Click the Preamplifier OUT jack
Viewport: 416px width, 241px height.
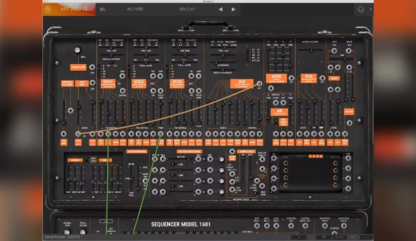(93, 67)
